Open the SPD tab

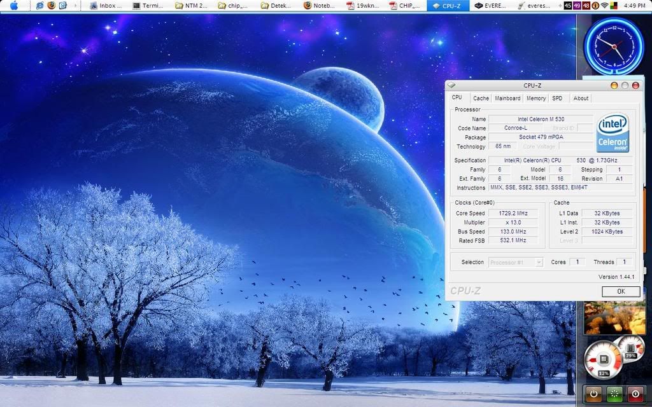pos(557,99)
